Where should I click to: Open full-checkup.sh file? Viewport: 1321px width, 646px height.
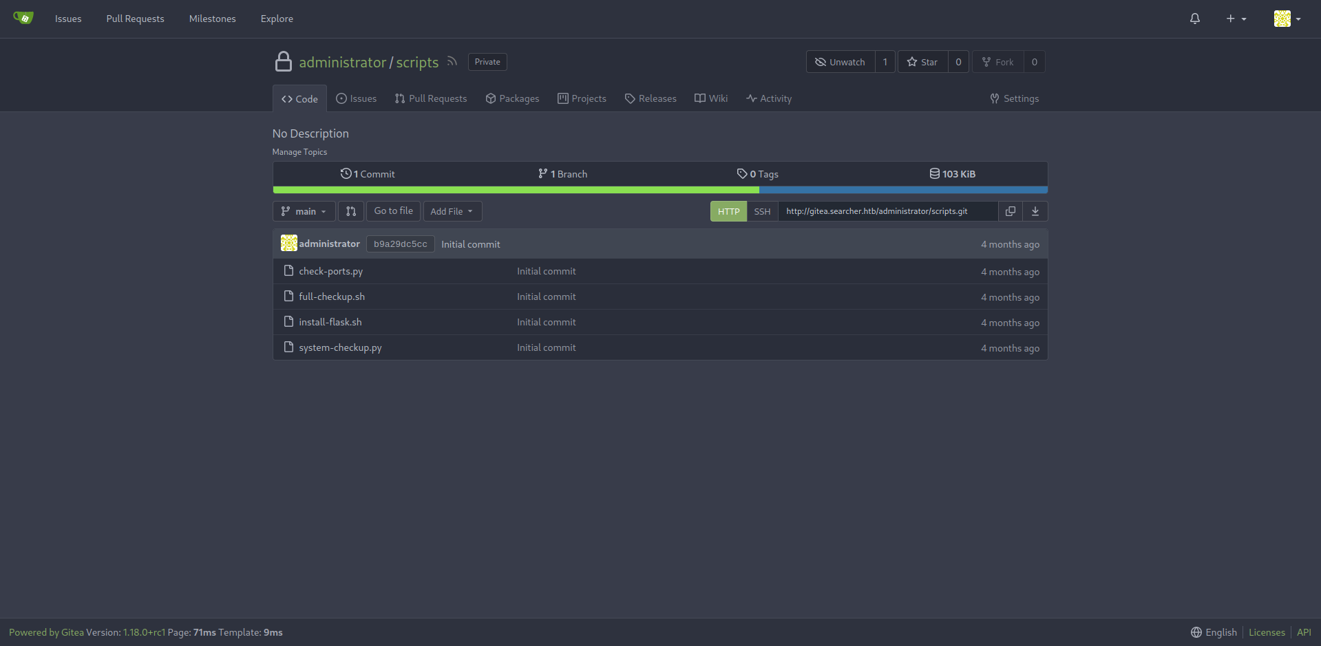[x=332, y=297]
